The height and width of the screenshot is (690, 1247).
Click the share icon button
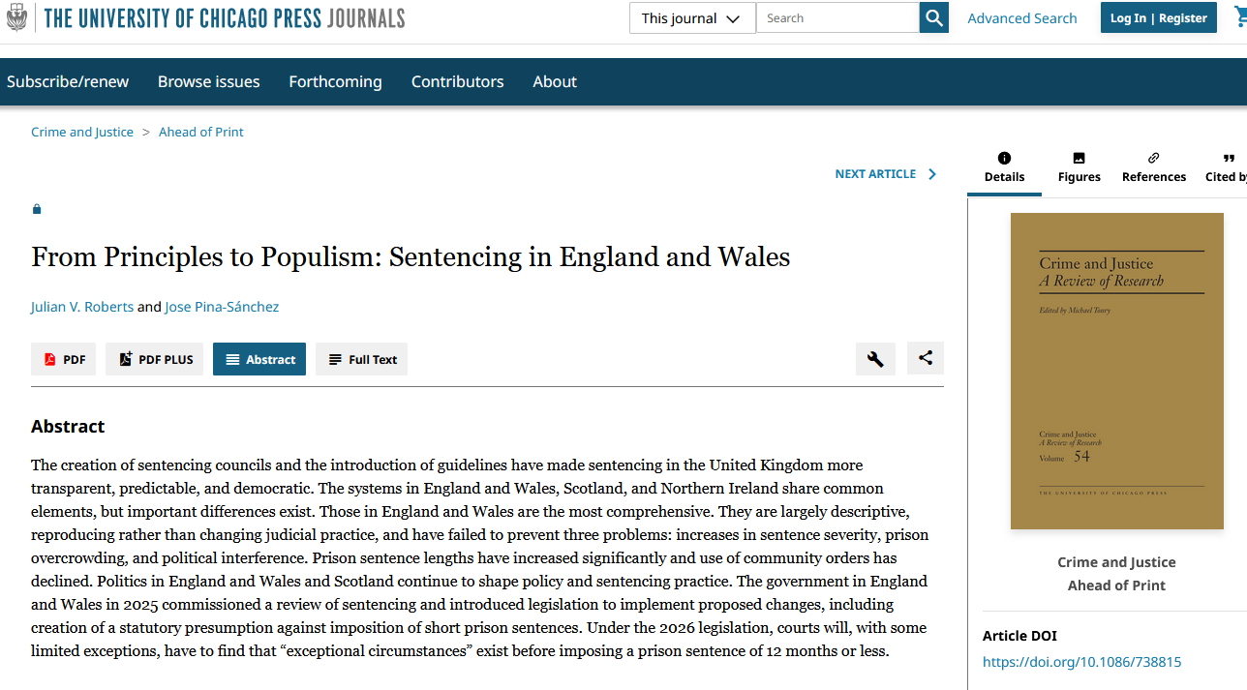click(926, 358)
